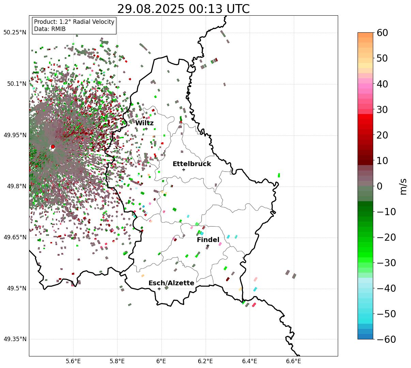The width and height of the screenshot is (411, 368).
Task: Click the −30 tick label on colorbar
Action: [x=386, y=263]
